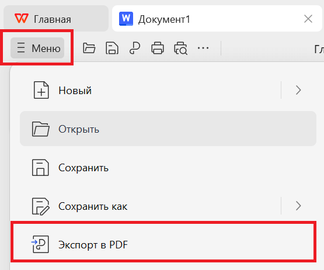The width and height of the screenshot is (324, 270).
Task: Click the floppy icon beside Сохранить
Action: point(40,168)
